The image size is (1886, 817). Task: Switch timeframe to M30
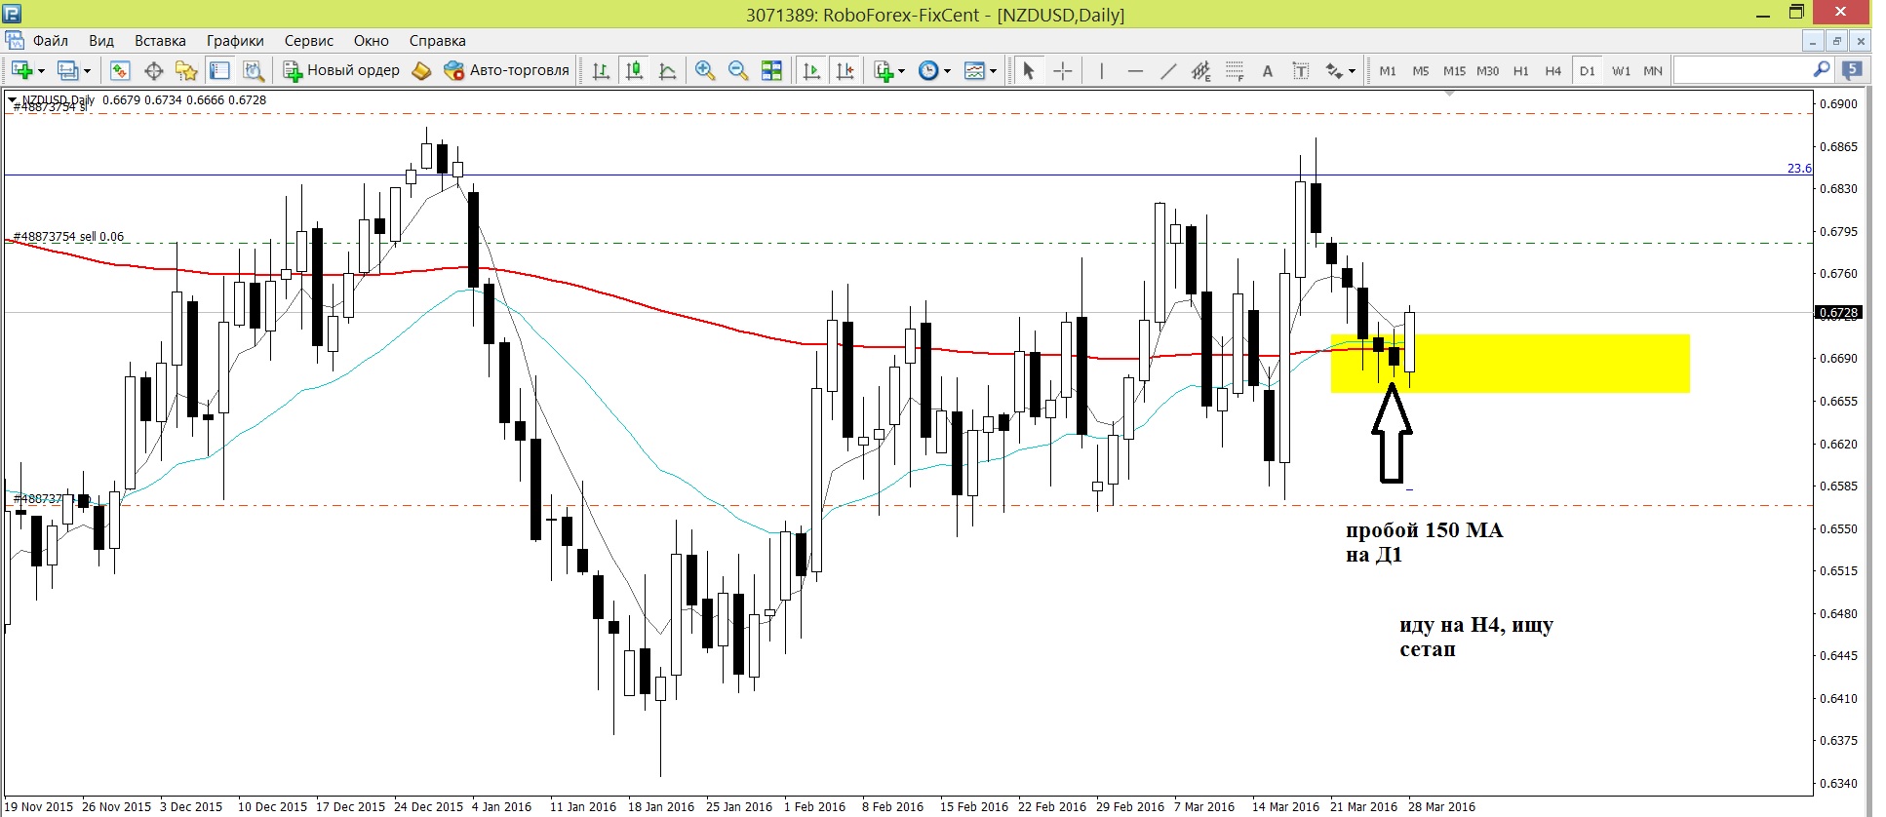[1488, 70]
